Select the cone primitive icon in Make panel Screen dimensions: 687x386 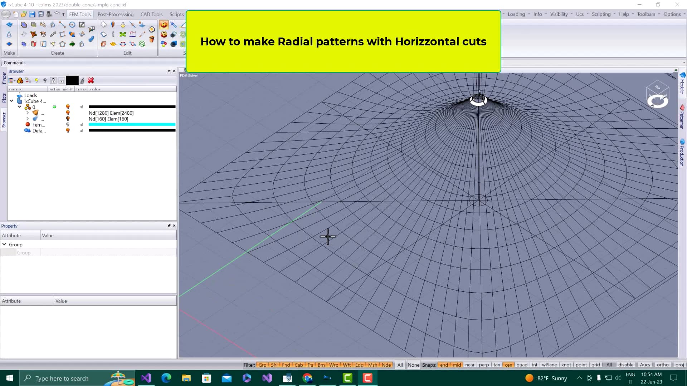click(x=10, y=34)
